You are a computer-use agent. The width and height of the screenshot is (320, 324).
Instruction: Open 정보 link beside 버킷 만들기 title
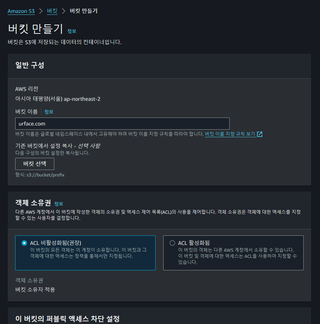(72, 31)
